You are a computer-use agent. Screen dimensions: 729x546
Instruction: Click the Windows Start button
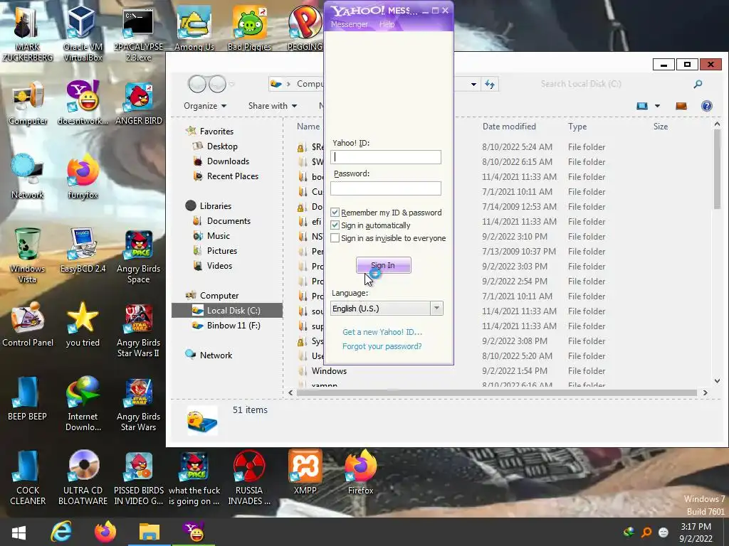pyautogui.click(x=19, y=532)
